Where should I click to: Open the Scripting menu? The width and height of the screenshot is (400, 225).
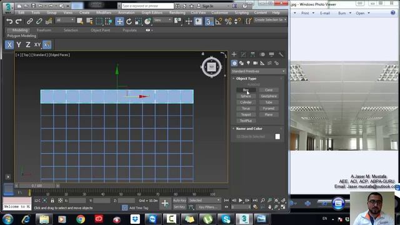pos(242,12)
